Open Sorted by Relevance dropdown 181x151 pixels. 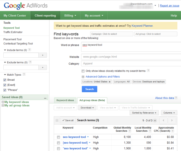144,113
